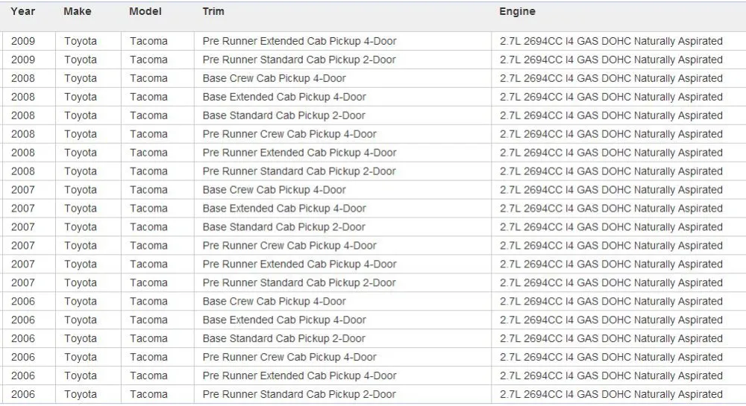This screenshot has width=746, height=406.
Task: Click Toyota in the 2006 Pre Runner Crew Cab row
Action: click(x=81, y=357)
